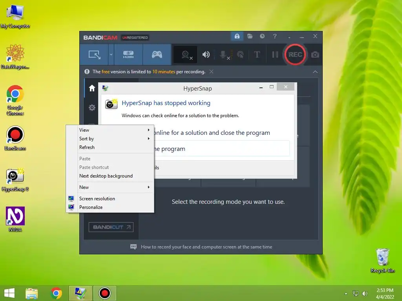Open the Bandicam scheduled recording clock icon
Screen dimensions: 402x301
(x=262, y=36)
